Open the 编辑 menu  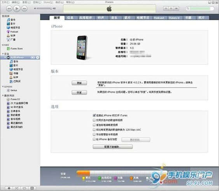[16, 2]
